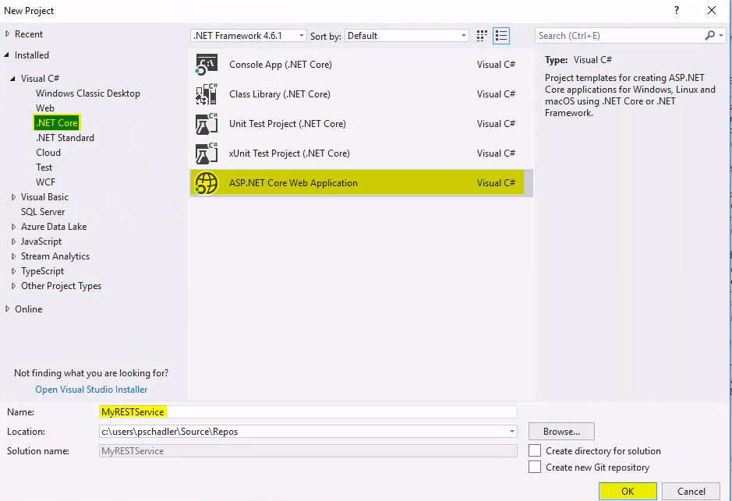This screenshot has width=732, height=501.
Task: Click the OK button
Action: click(x=628, y=491)
